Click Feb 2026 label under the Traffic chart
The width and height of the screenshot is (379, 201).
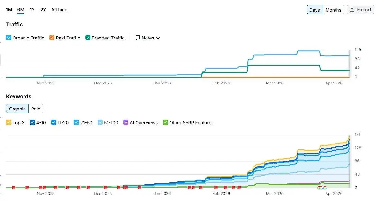pos(221,83)
